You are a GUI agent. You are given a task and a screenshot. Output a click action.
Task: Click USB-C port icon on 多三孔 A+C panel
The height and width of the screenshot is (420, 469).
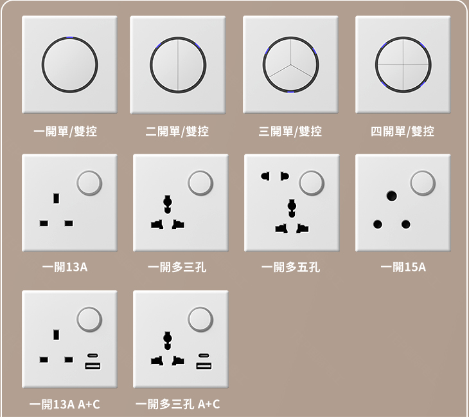pyautogui.click(x=204, y=356)
